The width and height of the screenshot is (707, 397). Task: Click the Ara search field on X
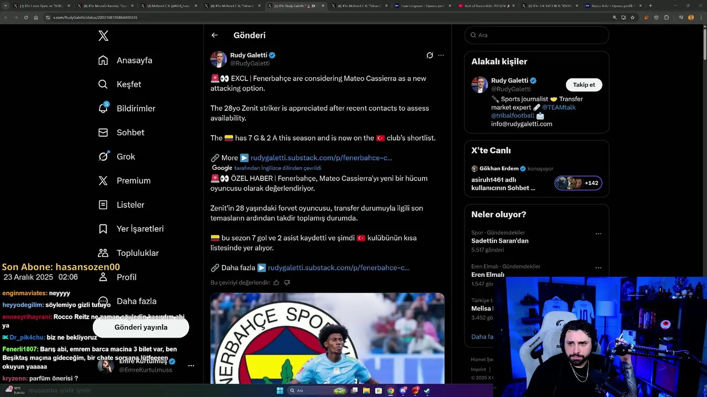[537, 35]
